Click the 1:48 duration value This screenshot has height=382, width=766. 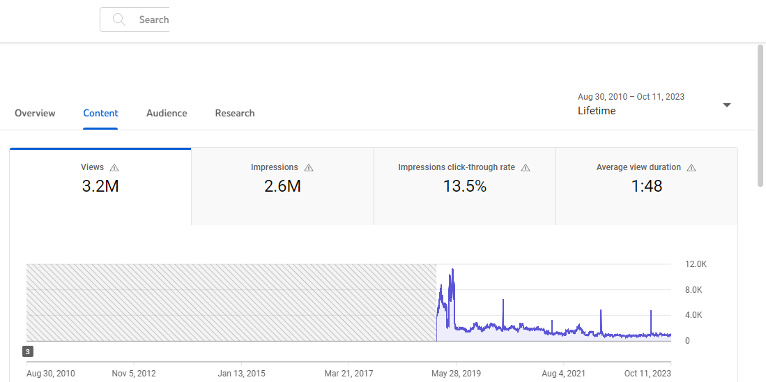[647, 186]
